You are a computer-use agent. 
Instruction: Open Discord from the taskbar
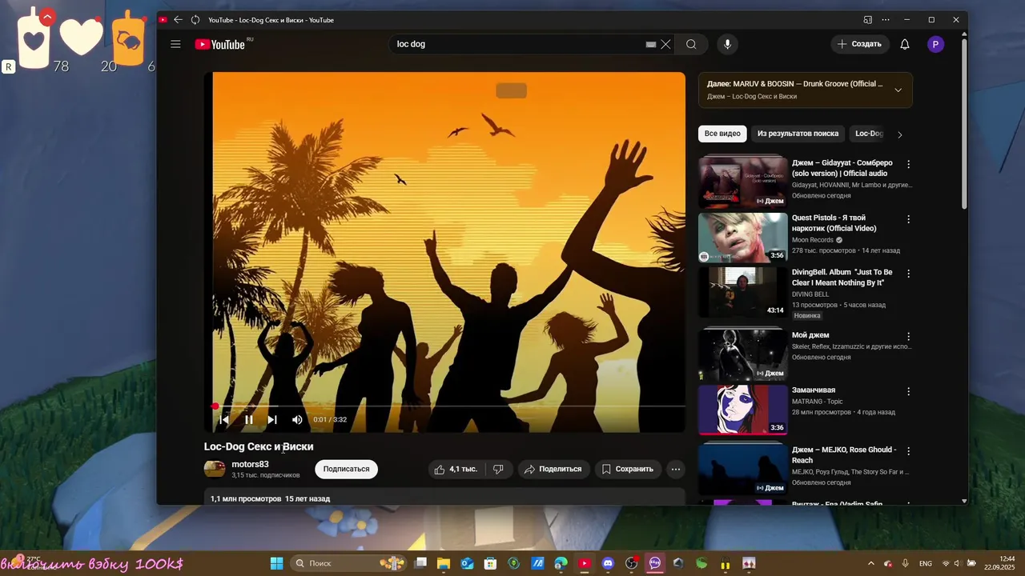pyautogui.click(x=608, y=563)
